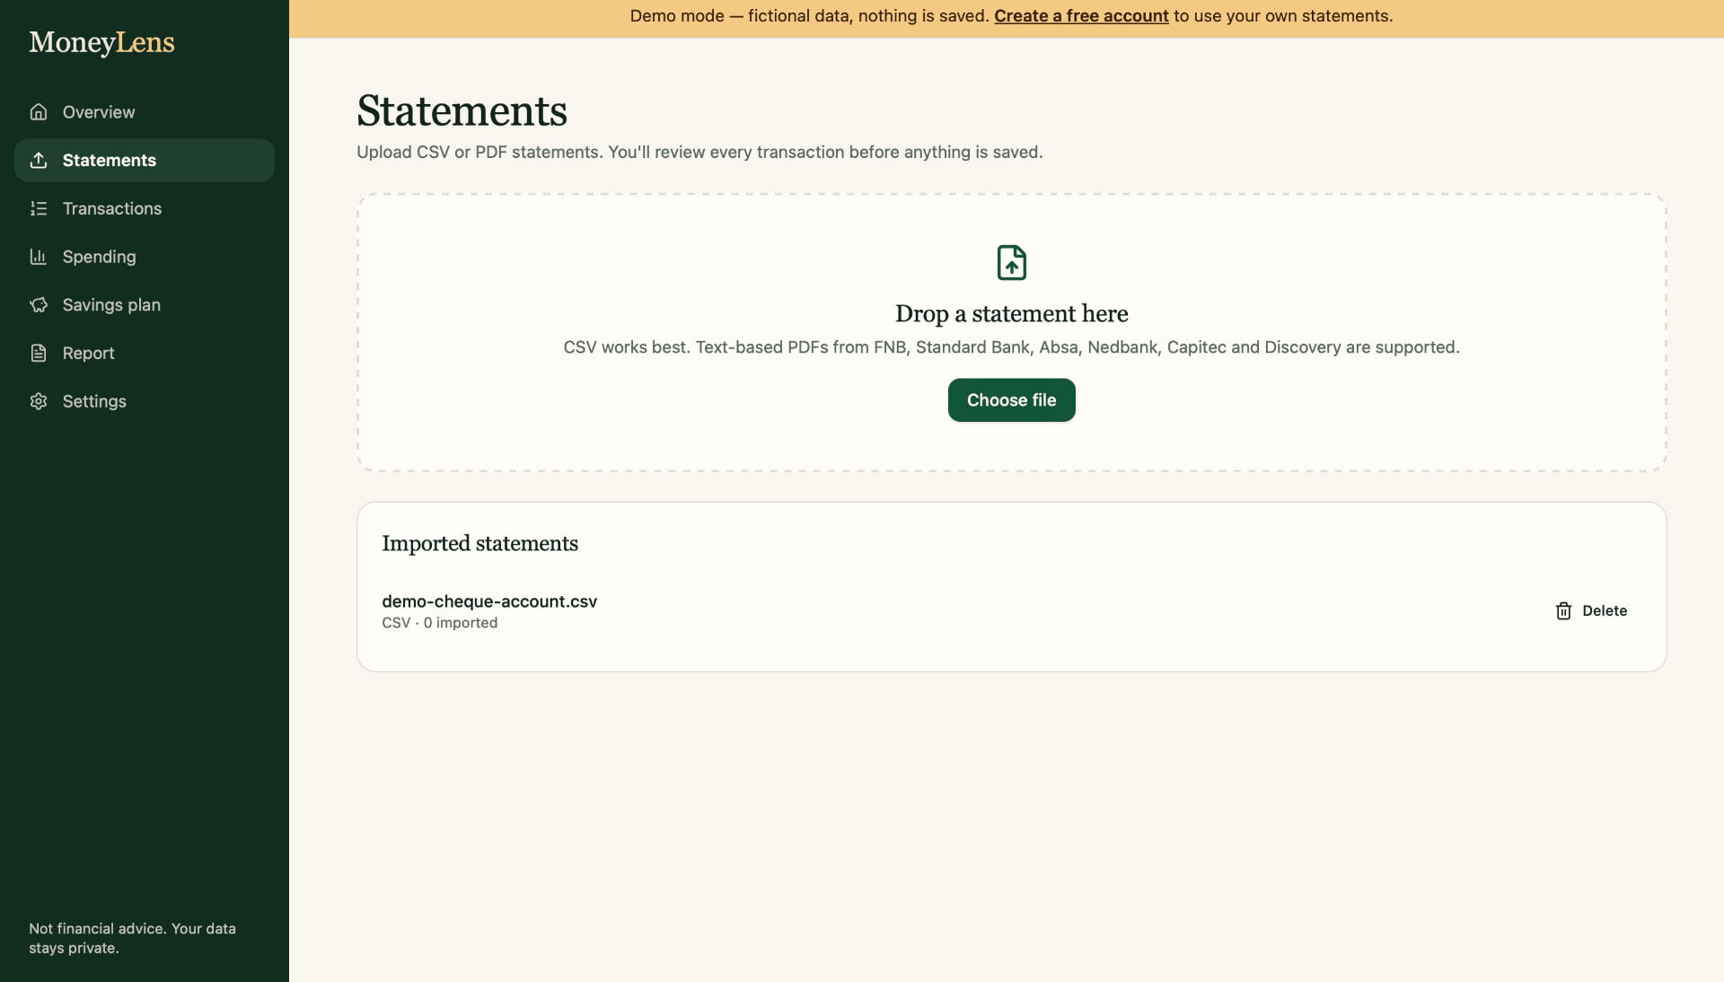Click the Report document icon
Image resolution: width=1724 pixels, height=982 pixels.
[x=39, y=354]
